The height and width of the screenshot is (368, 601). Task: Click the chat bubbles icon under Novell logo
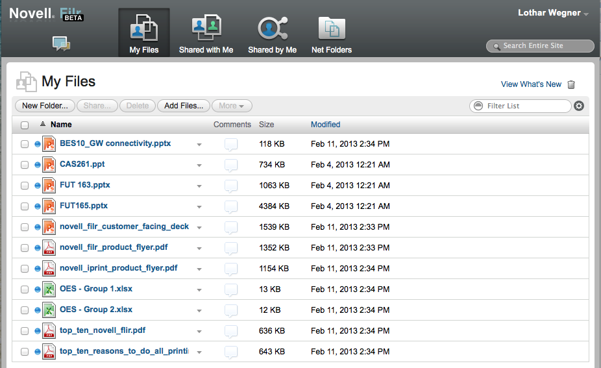(x=61, y=43)
